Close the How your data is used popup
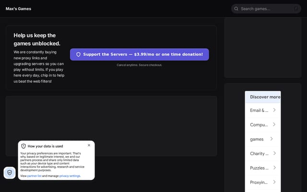 coord(89,145)
